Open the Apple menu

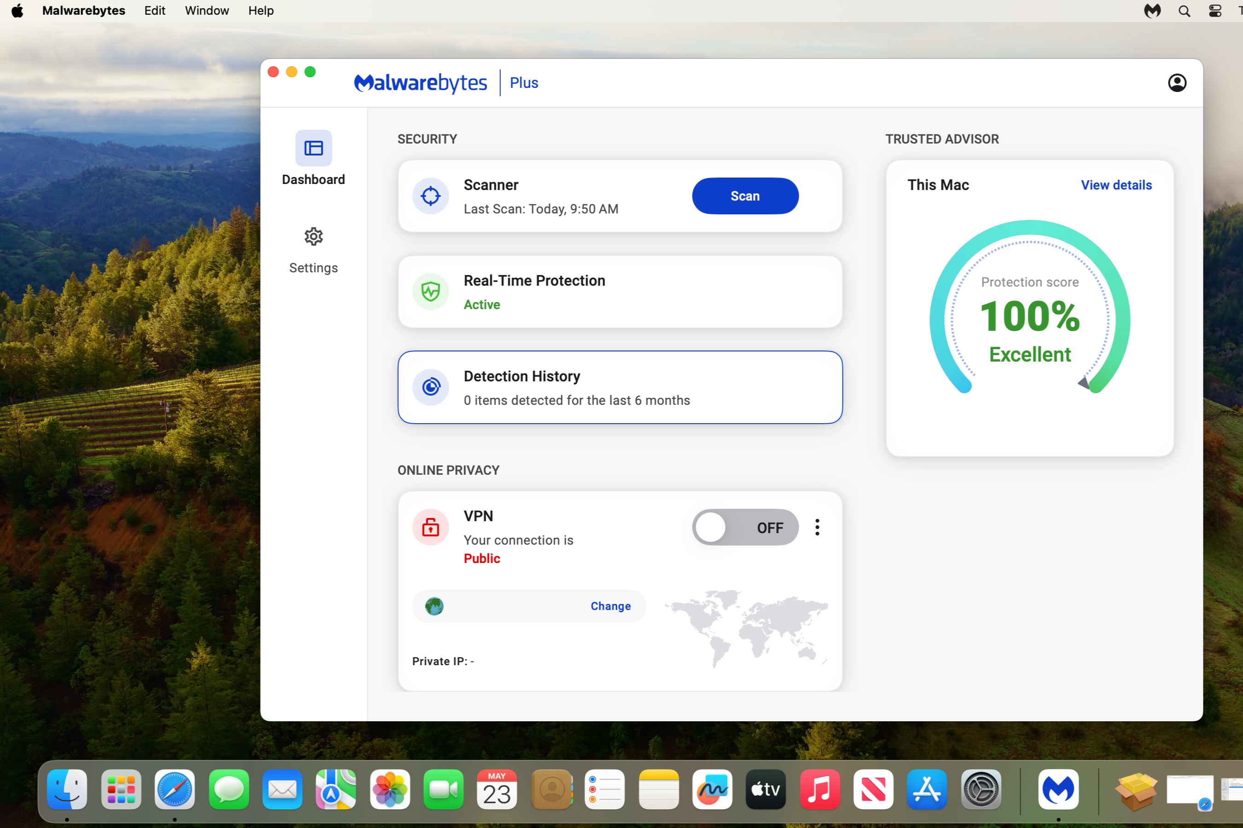tap(17, 11)
